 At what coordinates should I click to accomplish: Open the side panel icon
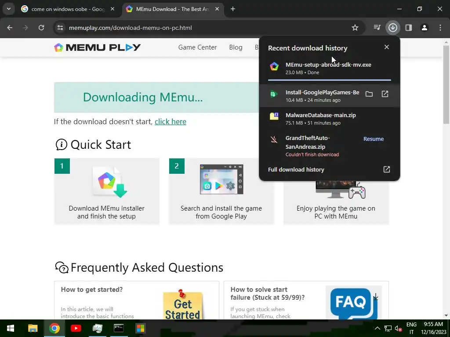409,28
